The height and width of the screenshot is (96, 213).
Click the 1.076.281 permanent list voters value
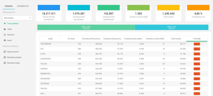[79, 14]
